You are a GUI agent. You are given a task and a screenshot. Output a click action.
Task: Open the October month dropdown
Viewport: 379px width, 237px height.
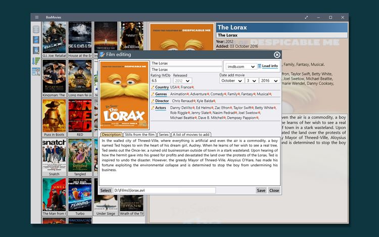(x=231, y=81)
